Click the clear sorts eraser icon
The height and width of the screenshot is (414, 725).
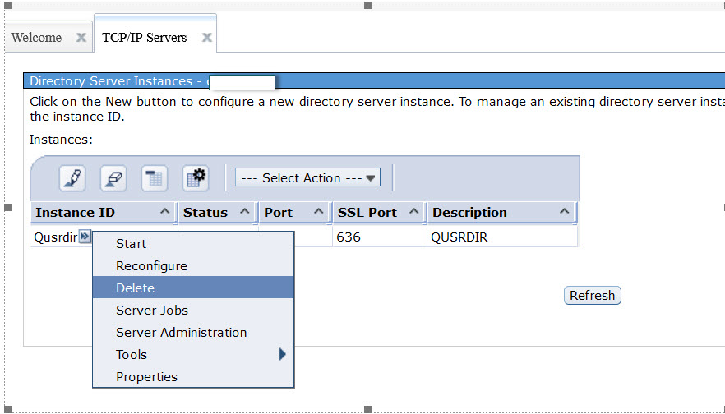[113, 178]
